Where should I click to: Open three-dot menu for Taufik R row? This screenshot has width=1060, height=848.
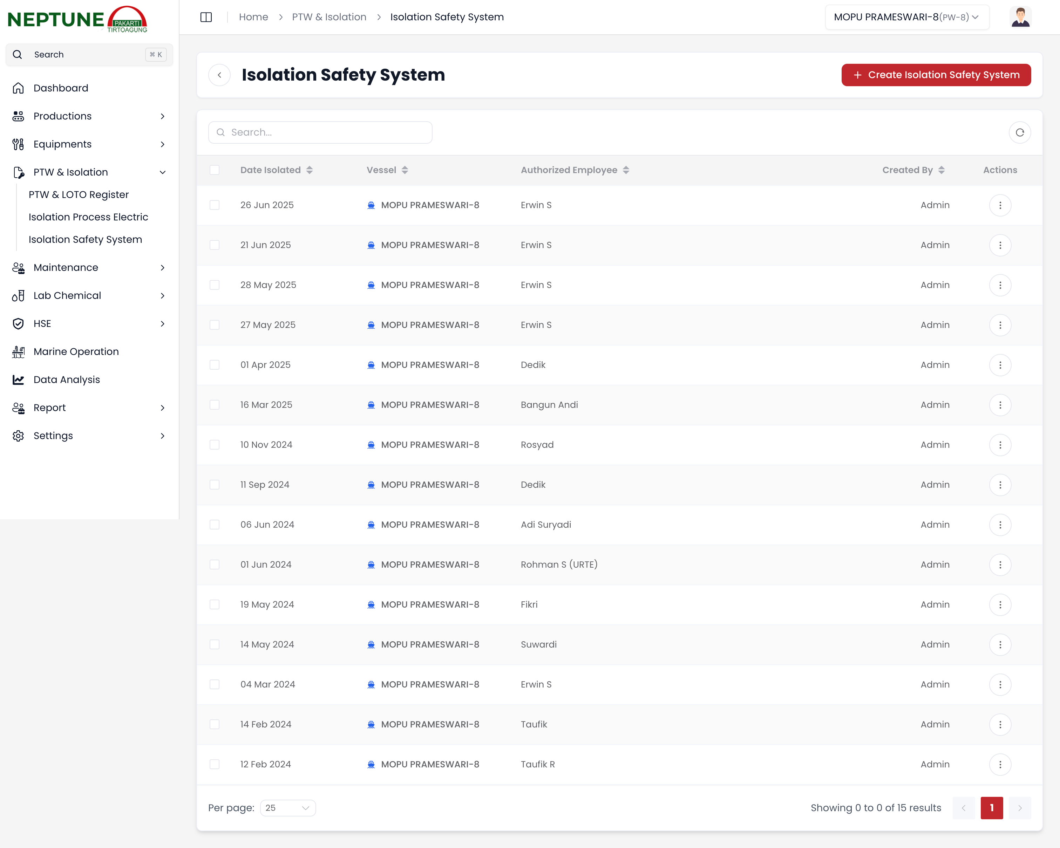[999, 765]
